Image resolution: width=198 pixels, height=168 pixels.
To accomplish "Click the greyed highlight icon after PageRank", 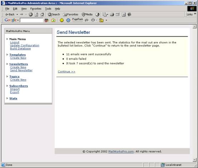I will 86,20.
